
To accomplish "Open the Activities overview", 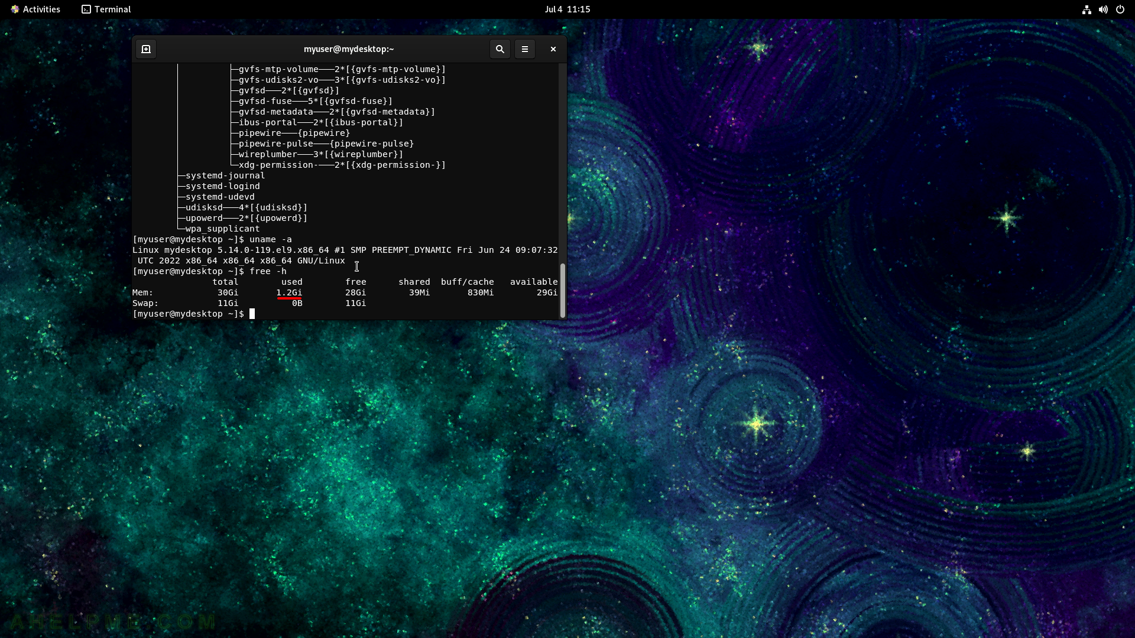I will (x=35, y=9).
